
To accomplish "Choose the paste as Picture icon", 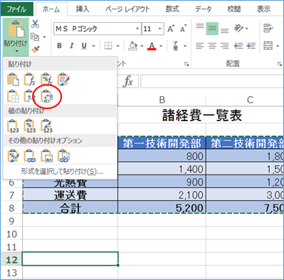I will pos(46,156).
